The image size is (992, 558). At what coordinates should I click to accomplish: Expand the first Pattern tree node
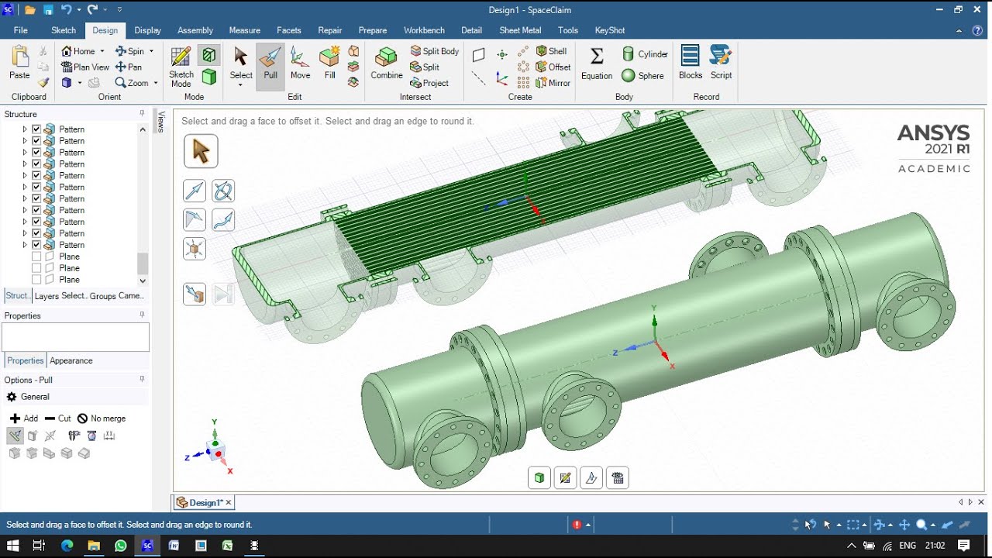25,129
